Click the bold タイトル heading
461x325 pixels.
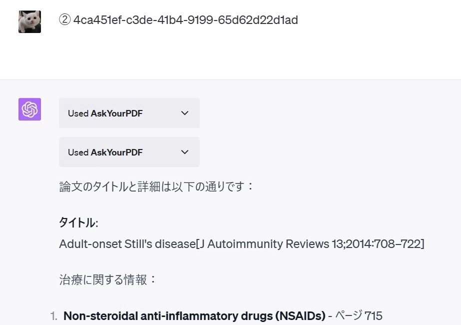[x=78, y=222]
